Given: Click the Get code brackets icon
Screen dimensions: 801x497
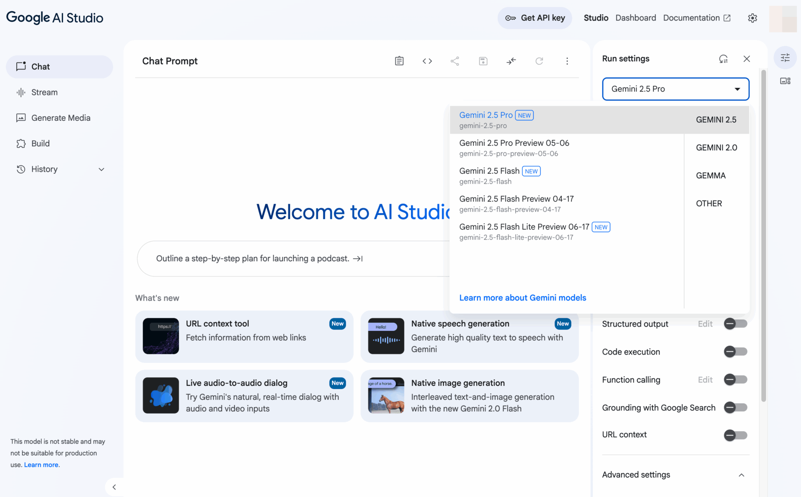Looking at the screenshot, I should (427, 61).
